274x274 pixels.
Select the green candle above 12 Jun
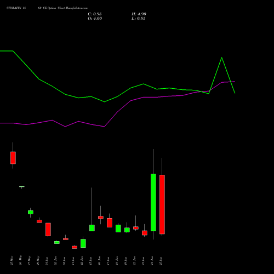tap(83, 243)
